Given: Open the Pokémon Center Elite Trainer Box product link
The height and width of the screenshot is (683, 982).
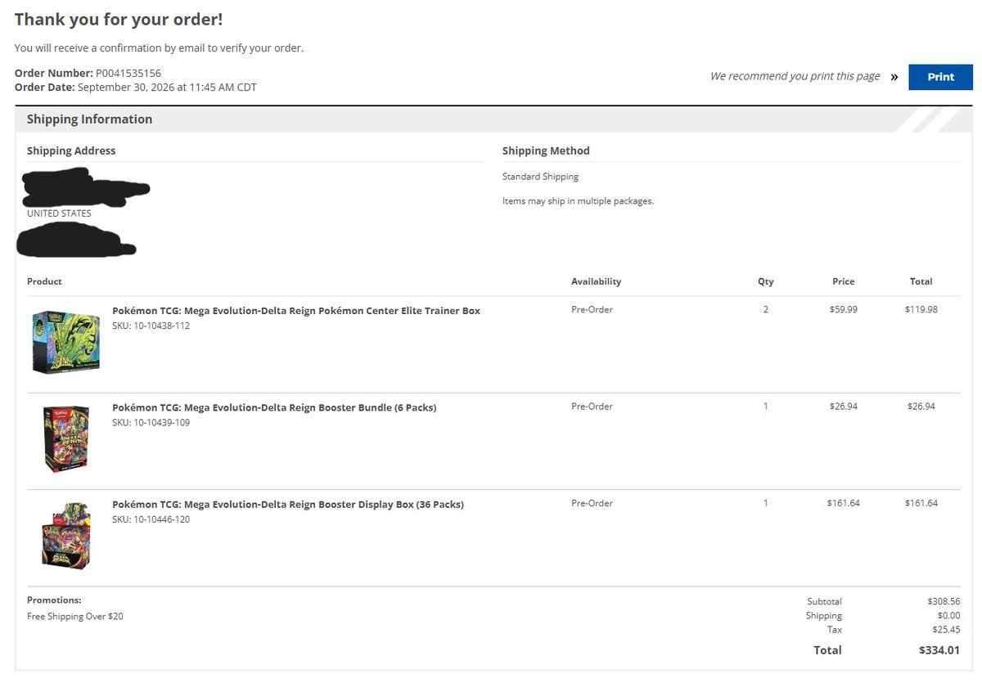Looking at the screenshot, I should pos(296,311).
